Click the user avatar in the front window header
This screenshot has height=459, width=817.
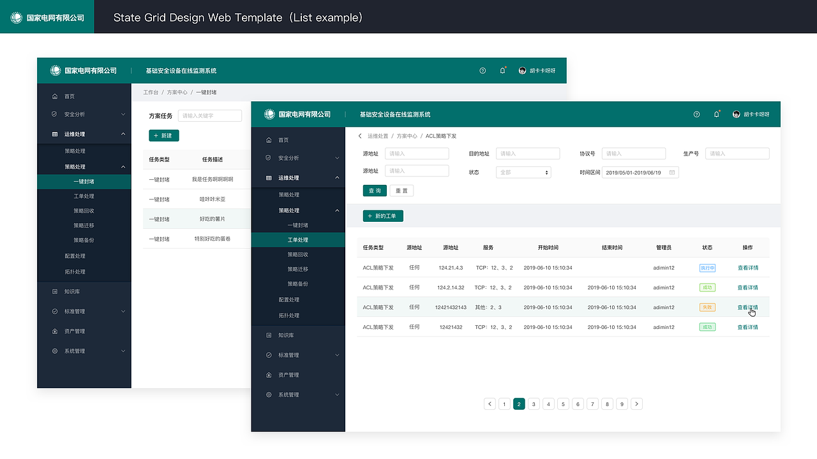pos(736,114)
